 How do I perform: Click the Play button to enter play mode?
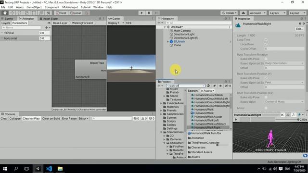(x=141, y=13)
